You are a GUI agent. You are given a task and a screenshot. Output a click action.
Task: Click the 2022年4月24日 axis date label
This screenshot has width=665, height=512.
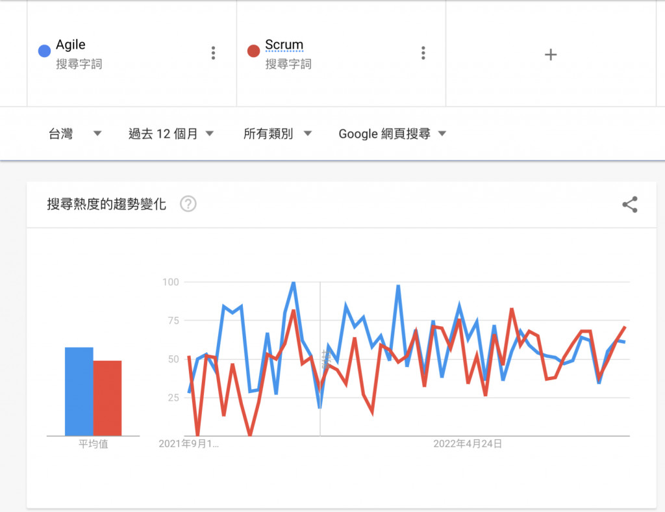[x=468, y=444]
